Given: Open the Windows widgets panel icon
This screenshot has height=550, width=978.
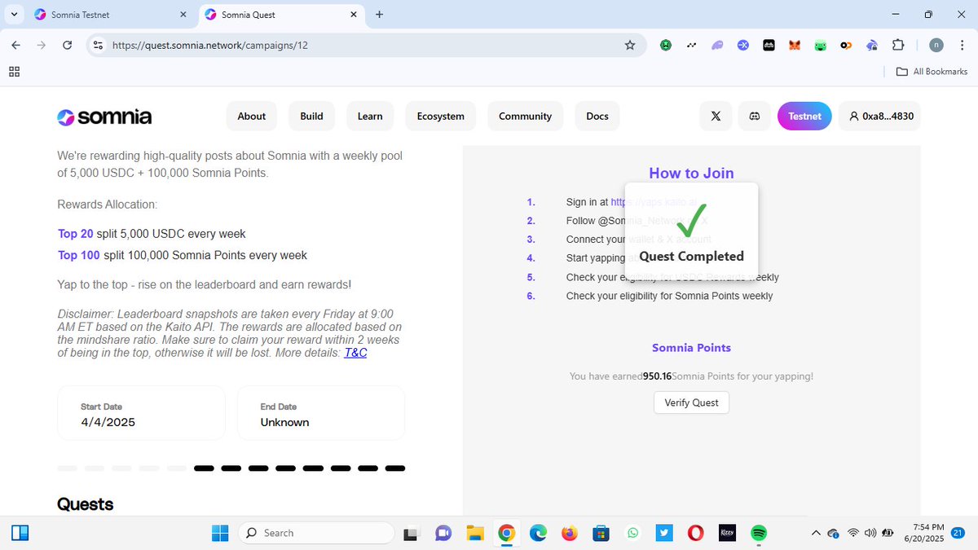Looking at the screenshot, I should click(x=20, y=533).
